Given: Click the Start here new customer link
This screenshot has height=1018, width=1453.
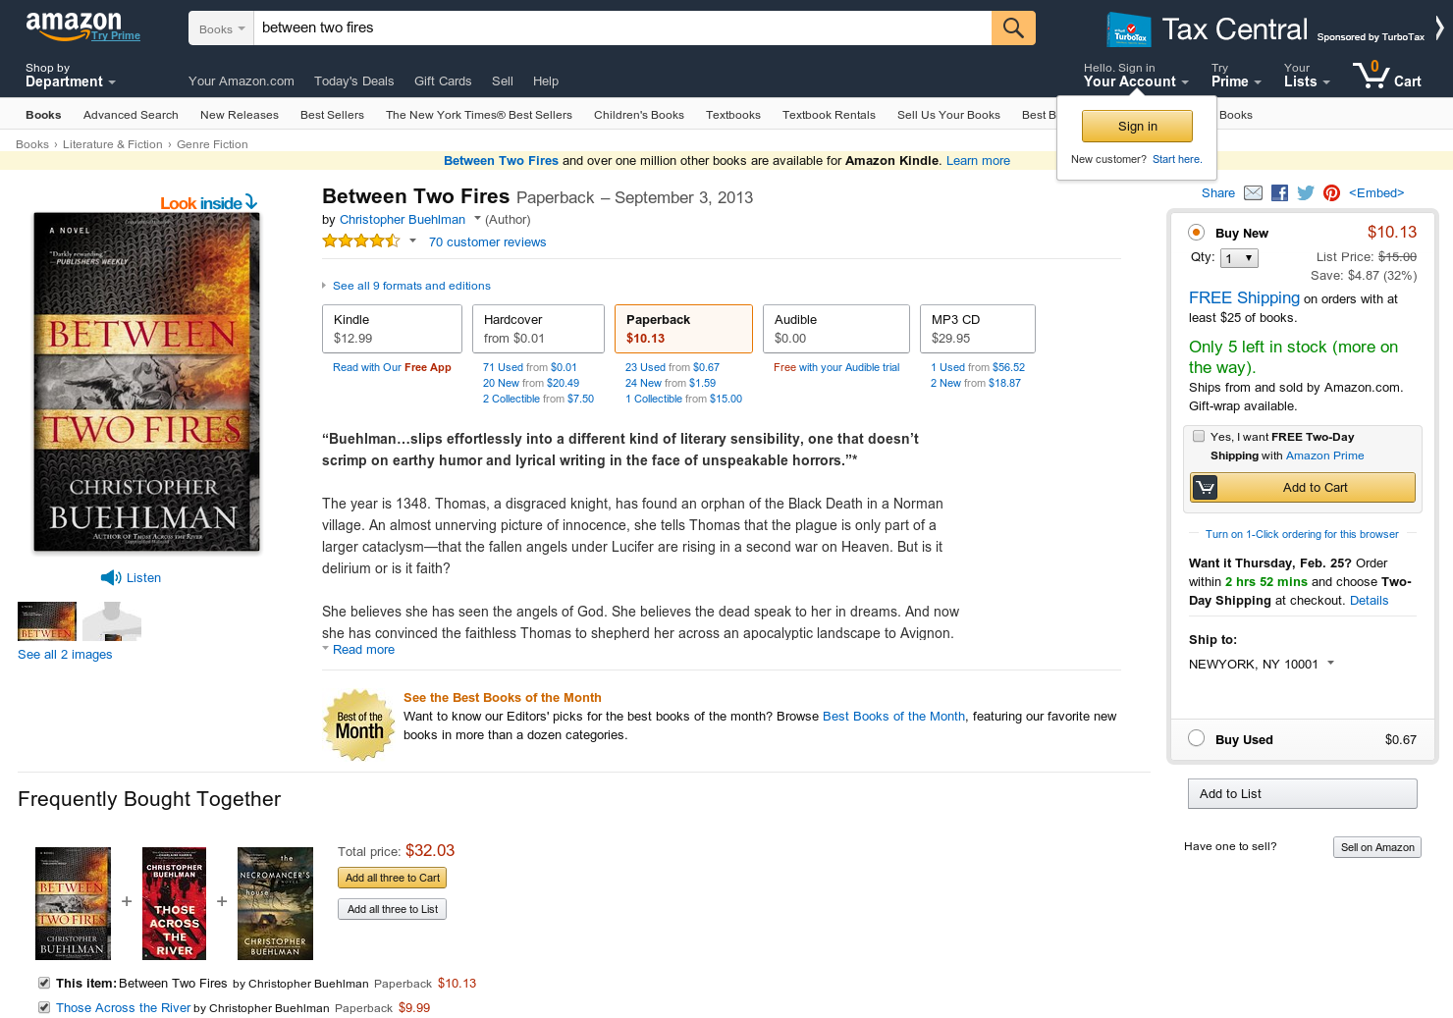Looking at the screenshot, I should pos(1177,159).
